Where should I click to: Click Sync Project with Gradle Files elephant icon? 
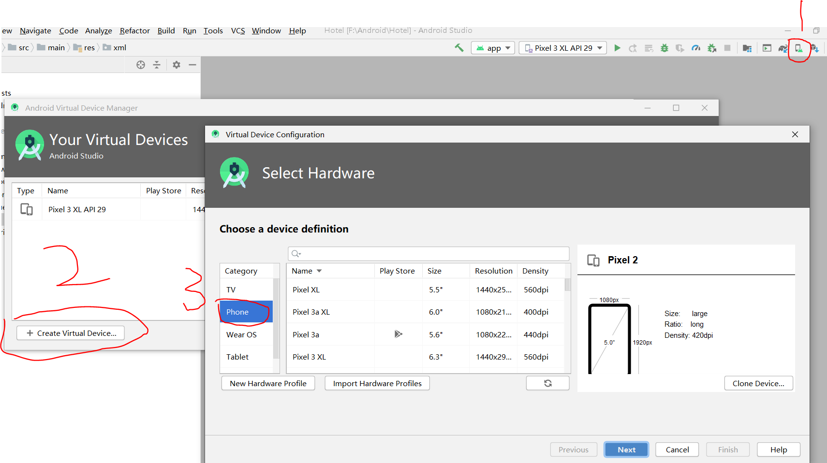783,48
